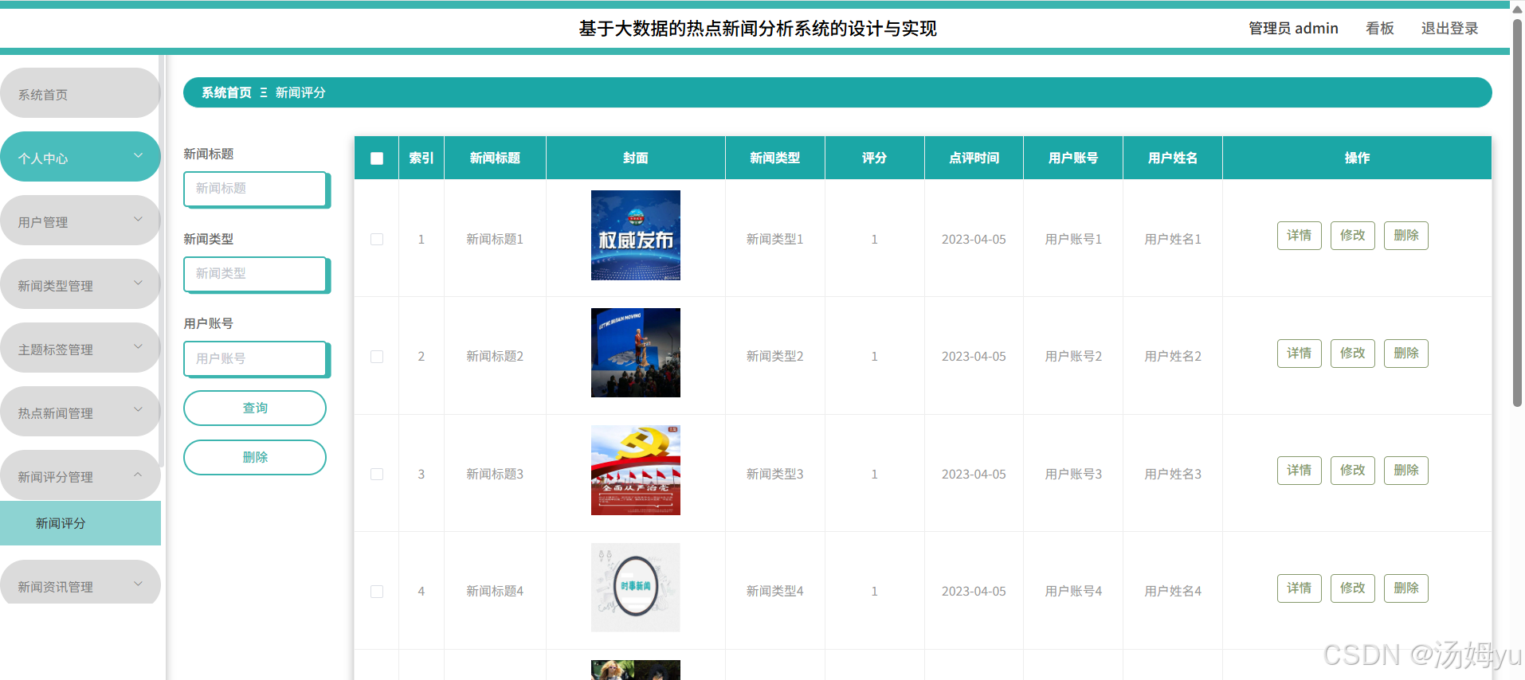Click 新闻评分 in the breadcrumb

(300, 92)
